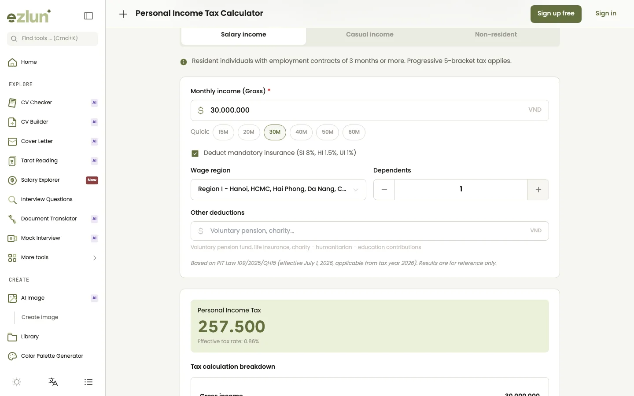Click the dollar icon in Monthly income field
The width and height of the screenshot is (634, 396).
pos(201,110)
